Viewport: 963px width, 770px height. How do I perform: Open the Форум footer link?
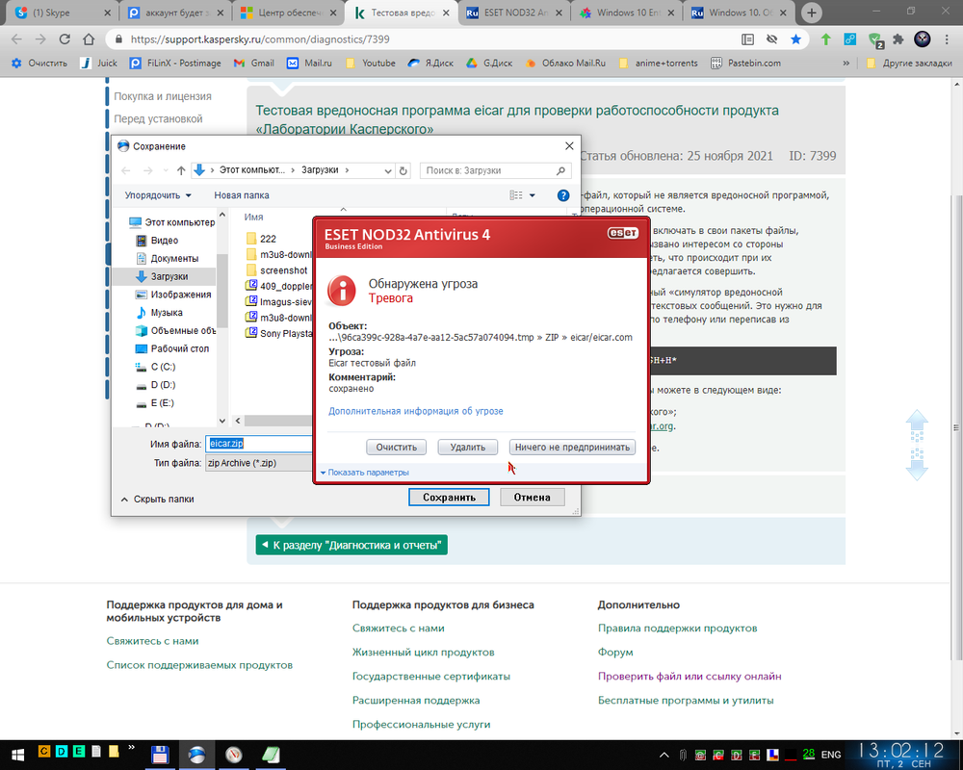[615, 653]
